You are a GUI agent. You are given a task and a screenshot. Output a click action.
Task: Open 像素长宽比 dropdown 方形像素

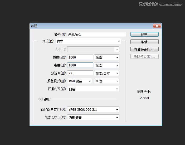[93, 118]
